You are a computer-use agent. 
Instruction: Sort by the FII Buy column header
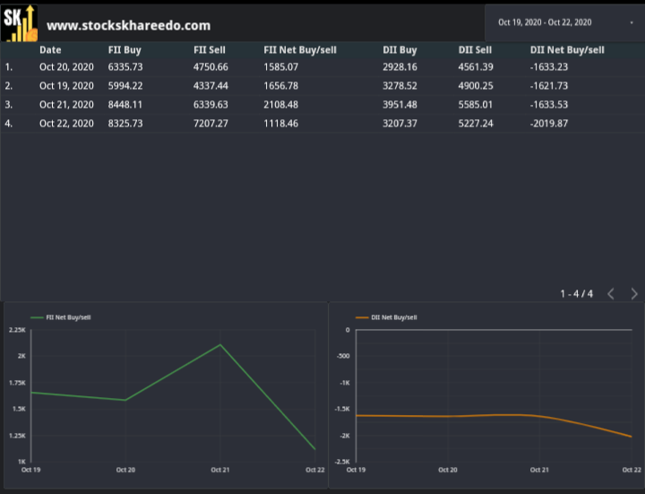[125, 50]
